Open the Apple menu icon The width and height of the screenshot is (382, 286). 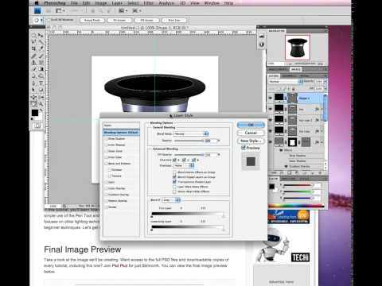(x=37, y=3)
